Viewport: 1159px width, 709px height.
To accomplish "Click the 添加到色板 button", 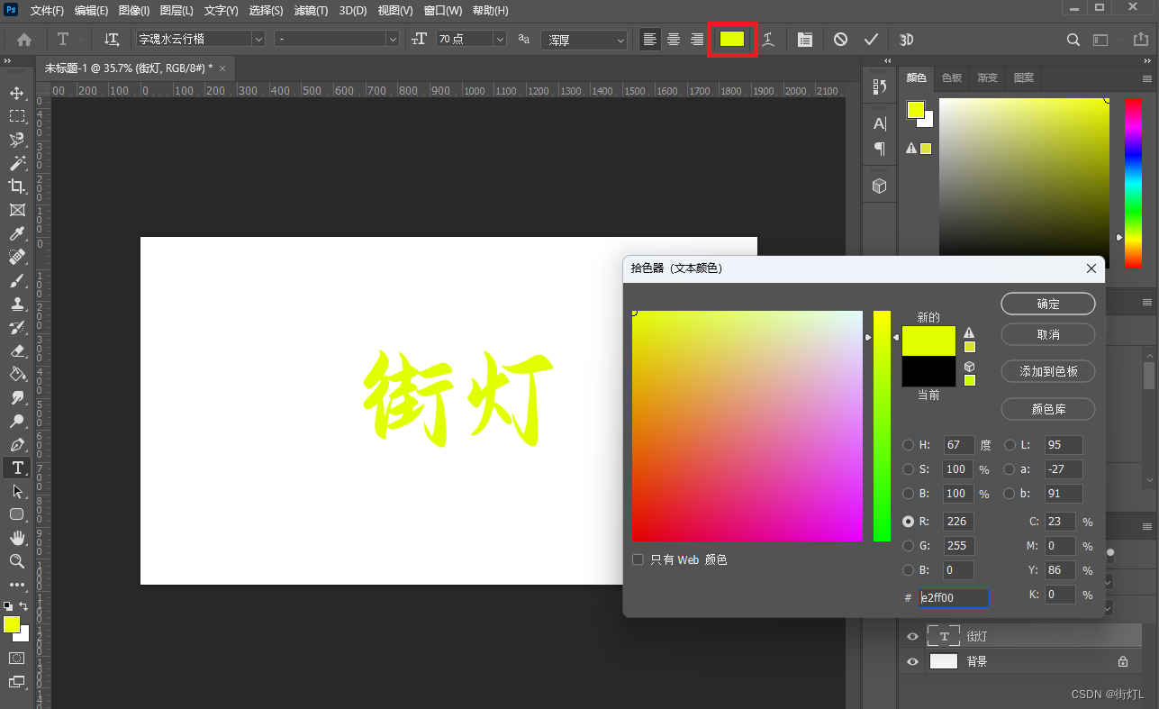I will coord(1048,371).
